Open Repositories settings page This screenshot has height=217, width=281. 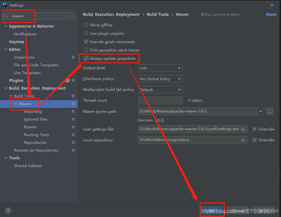[35, 143]
